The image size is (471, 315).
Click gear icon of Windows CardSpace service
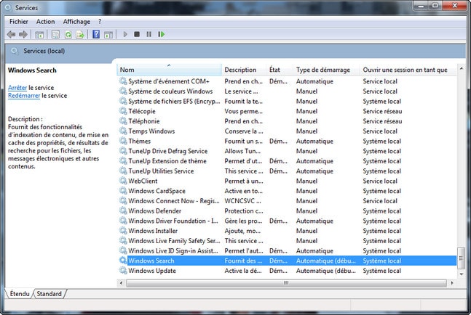coord(123,191)
